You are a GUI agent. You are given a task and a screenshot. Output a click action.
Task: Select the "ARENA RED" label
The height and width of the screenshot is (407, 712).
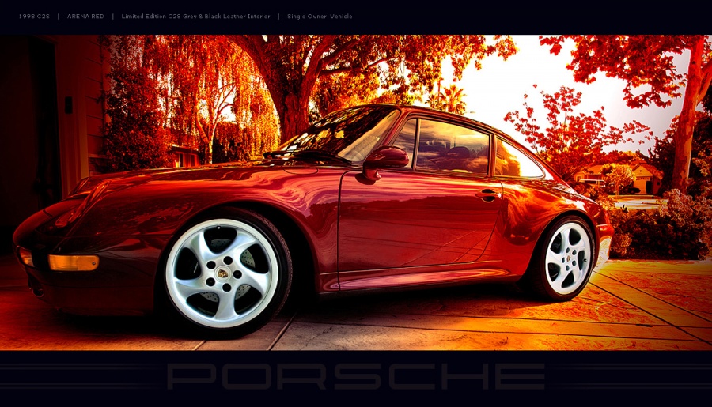coord(85,17)
